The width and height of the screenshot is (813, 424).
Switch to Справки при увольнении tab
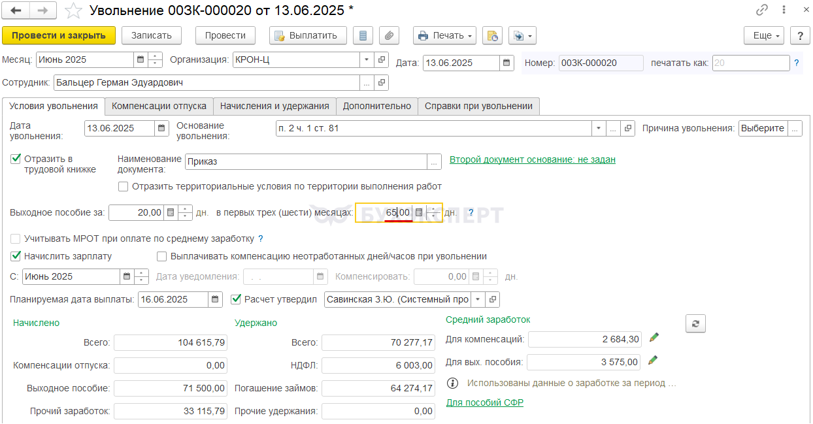coord(479,106)
